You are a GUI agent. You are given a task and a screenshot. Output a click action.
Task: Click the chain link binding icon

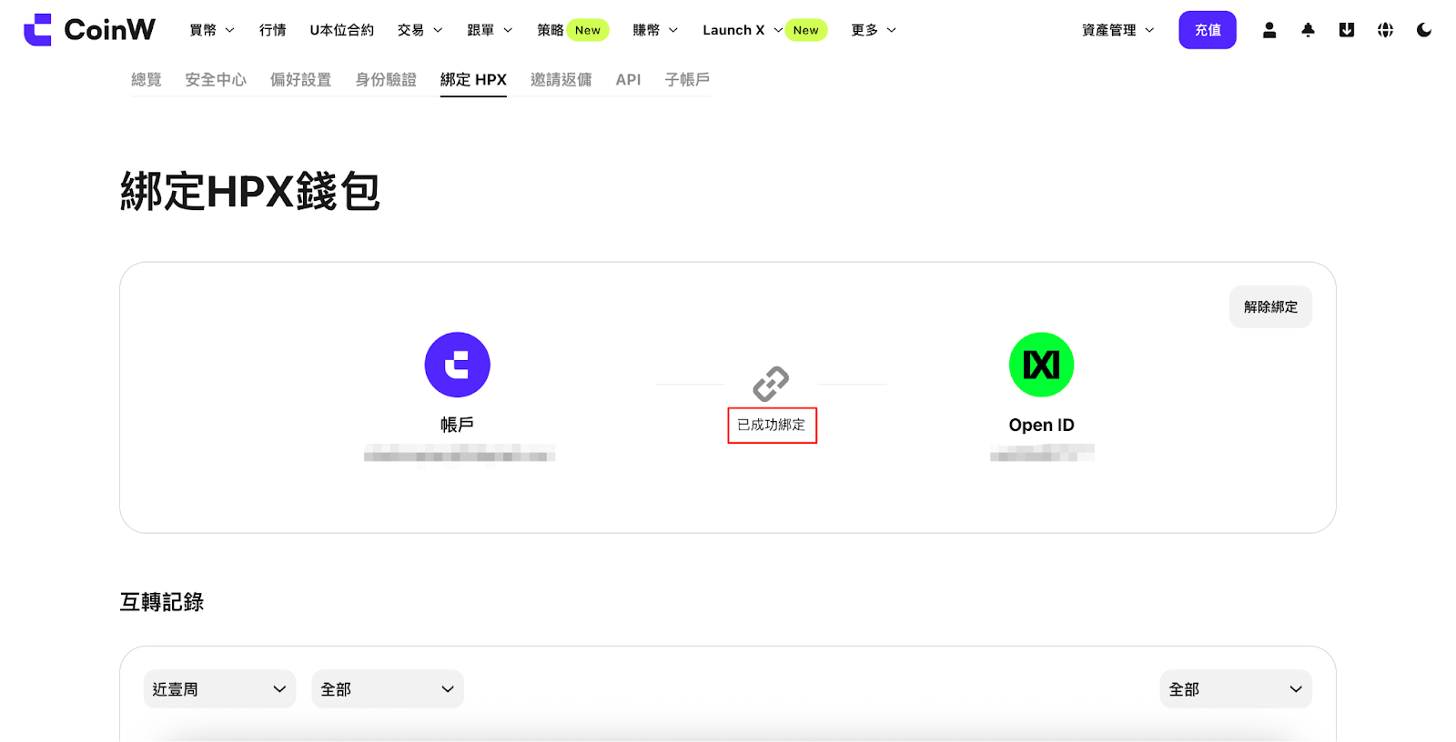pyautogui.click(x=771, y=384)
